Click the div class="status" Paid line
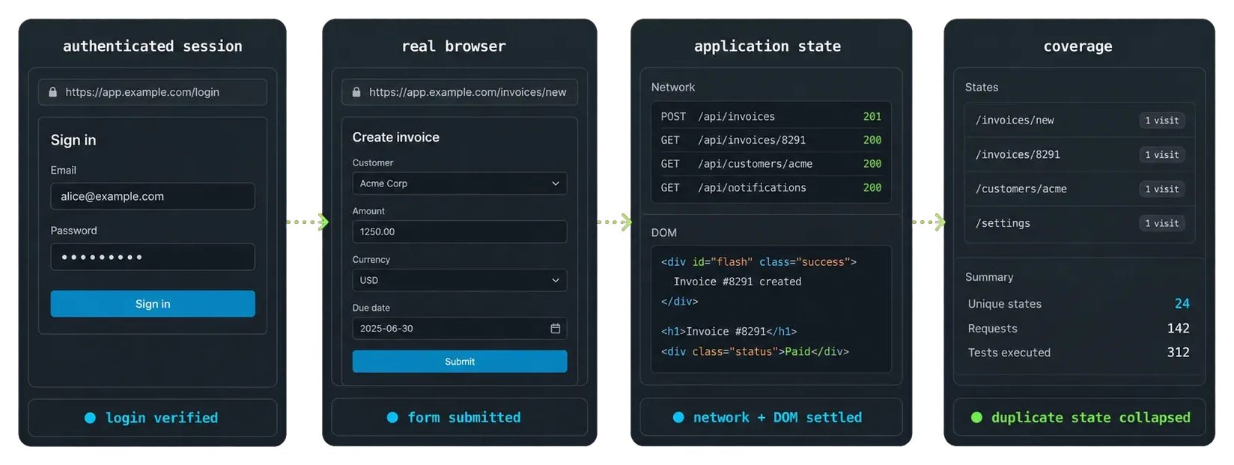This screenshot has width=1234, height=465. point(755,352)
